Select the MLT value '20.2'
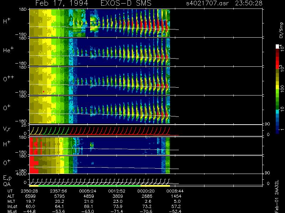This screenshot has width=285, height=213. (x=60, y=201)
